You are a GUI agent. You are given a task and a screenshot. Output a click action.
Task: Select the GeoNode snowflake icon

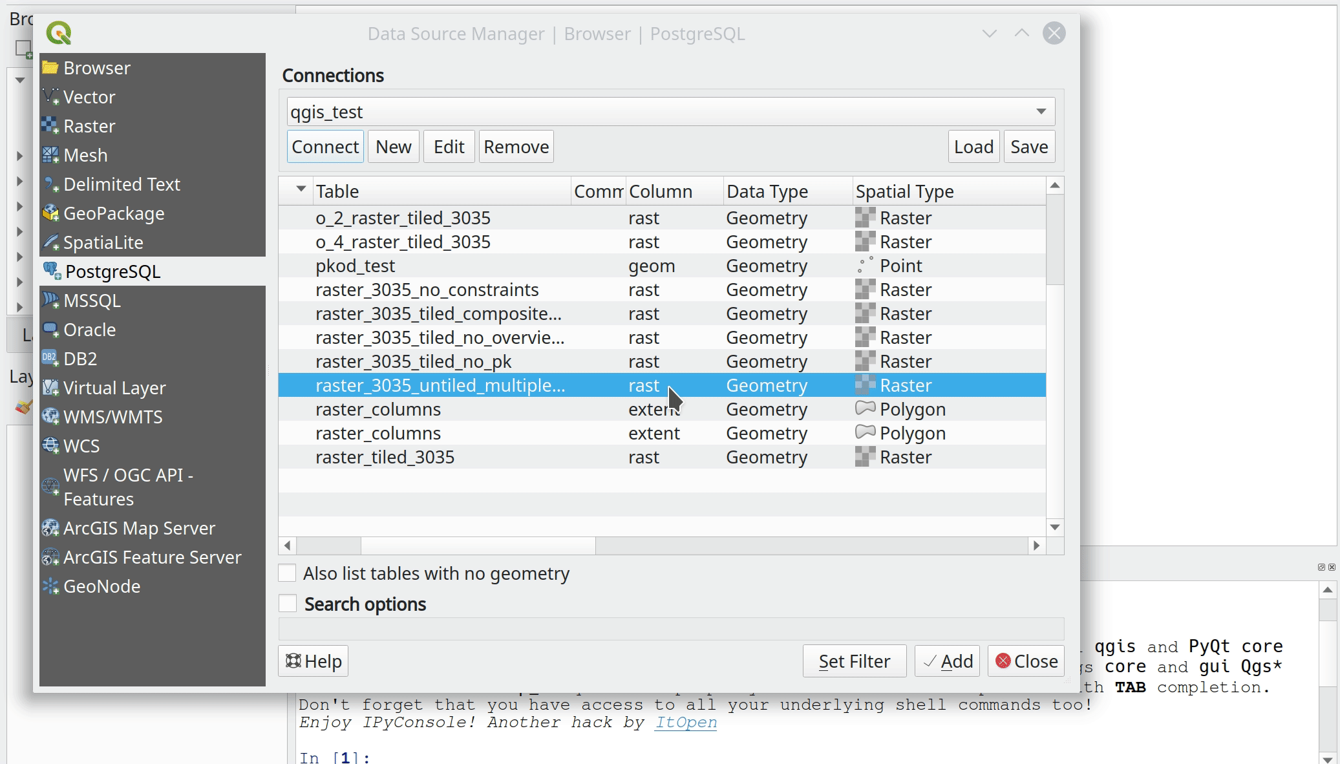point(50,586)
